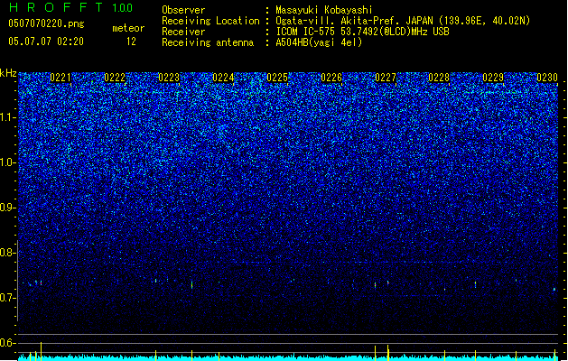Click the 'Receiving Location' label
Image resolution: width=568 pixels, height=361 pixels.
210,21
